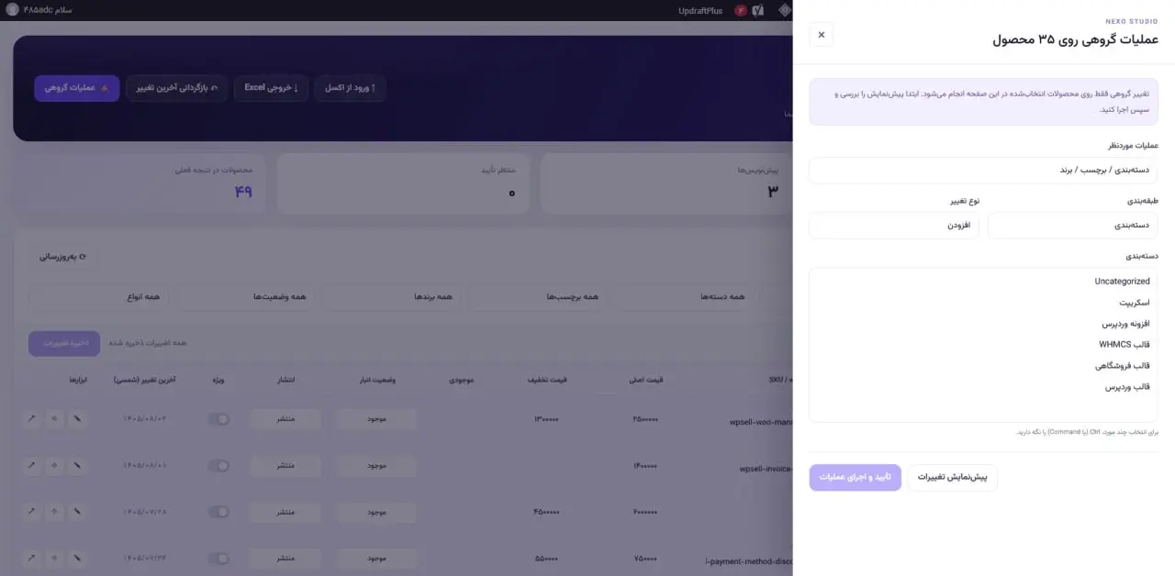The width and height of the screenshot is (1175, 576).
Task: Click open-link arrow icon in ۱۴۰۵/۰۸/۰۱ row
Action: pyautogui.click(x=32, y=466)
